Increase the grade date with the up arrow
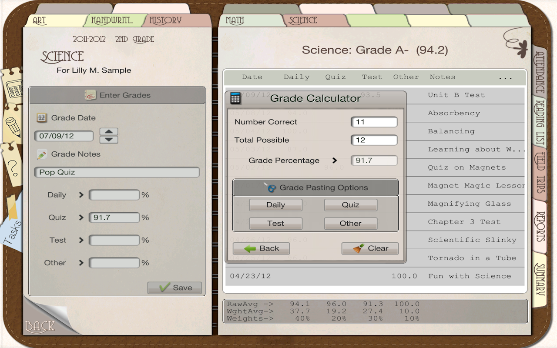 [x=109, y=132]
